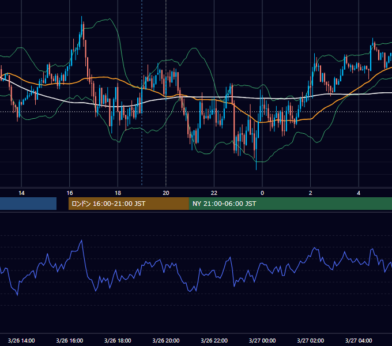Click the 3/26 20:00 date label

click(x=166, y=340)
